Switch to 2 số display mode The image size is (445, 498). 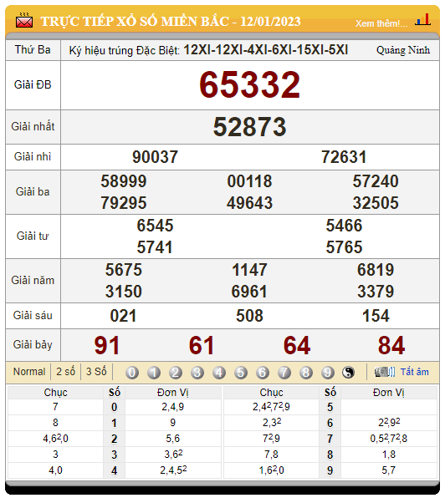pyautogui.click(x=66, y=372)
